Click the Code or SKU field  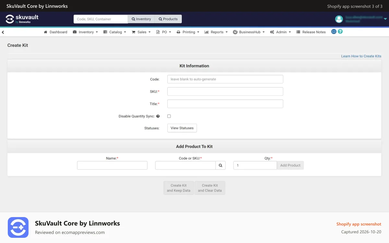click(185, 165)
